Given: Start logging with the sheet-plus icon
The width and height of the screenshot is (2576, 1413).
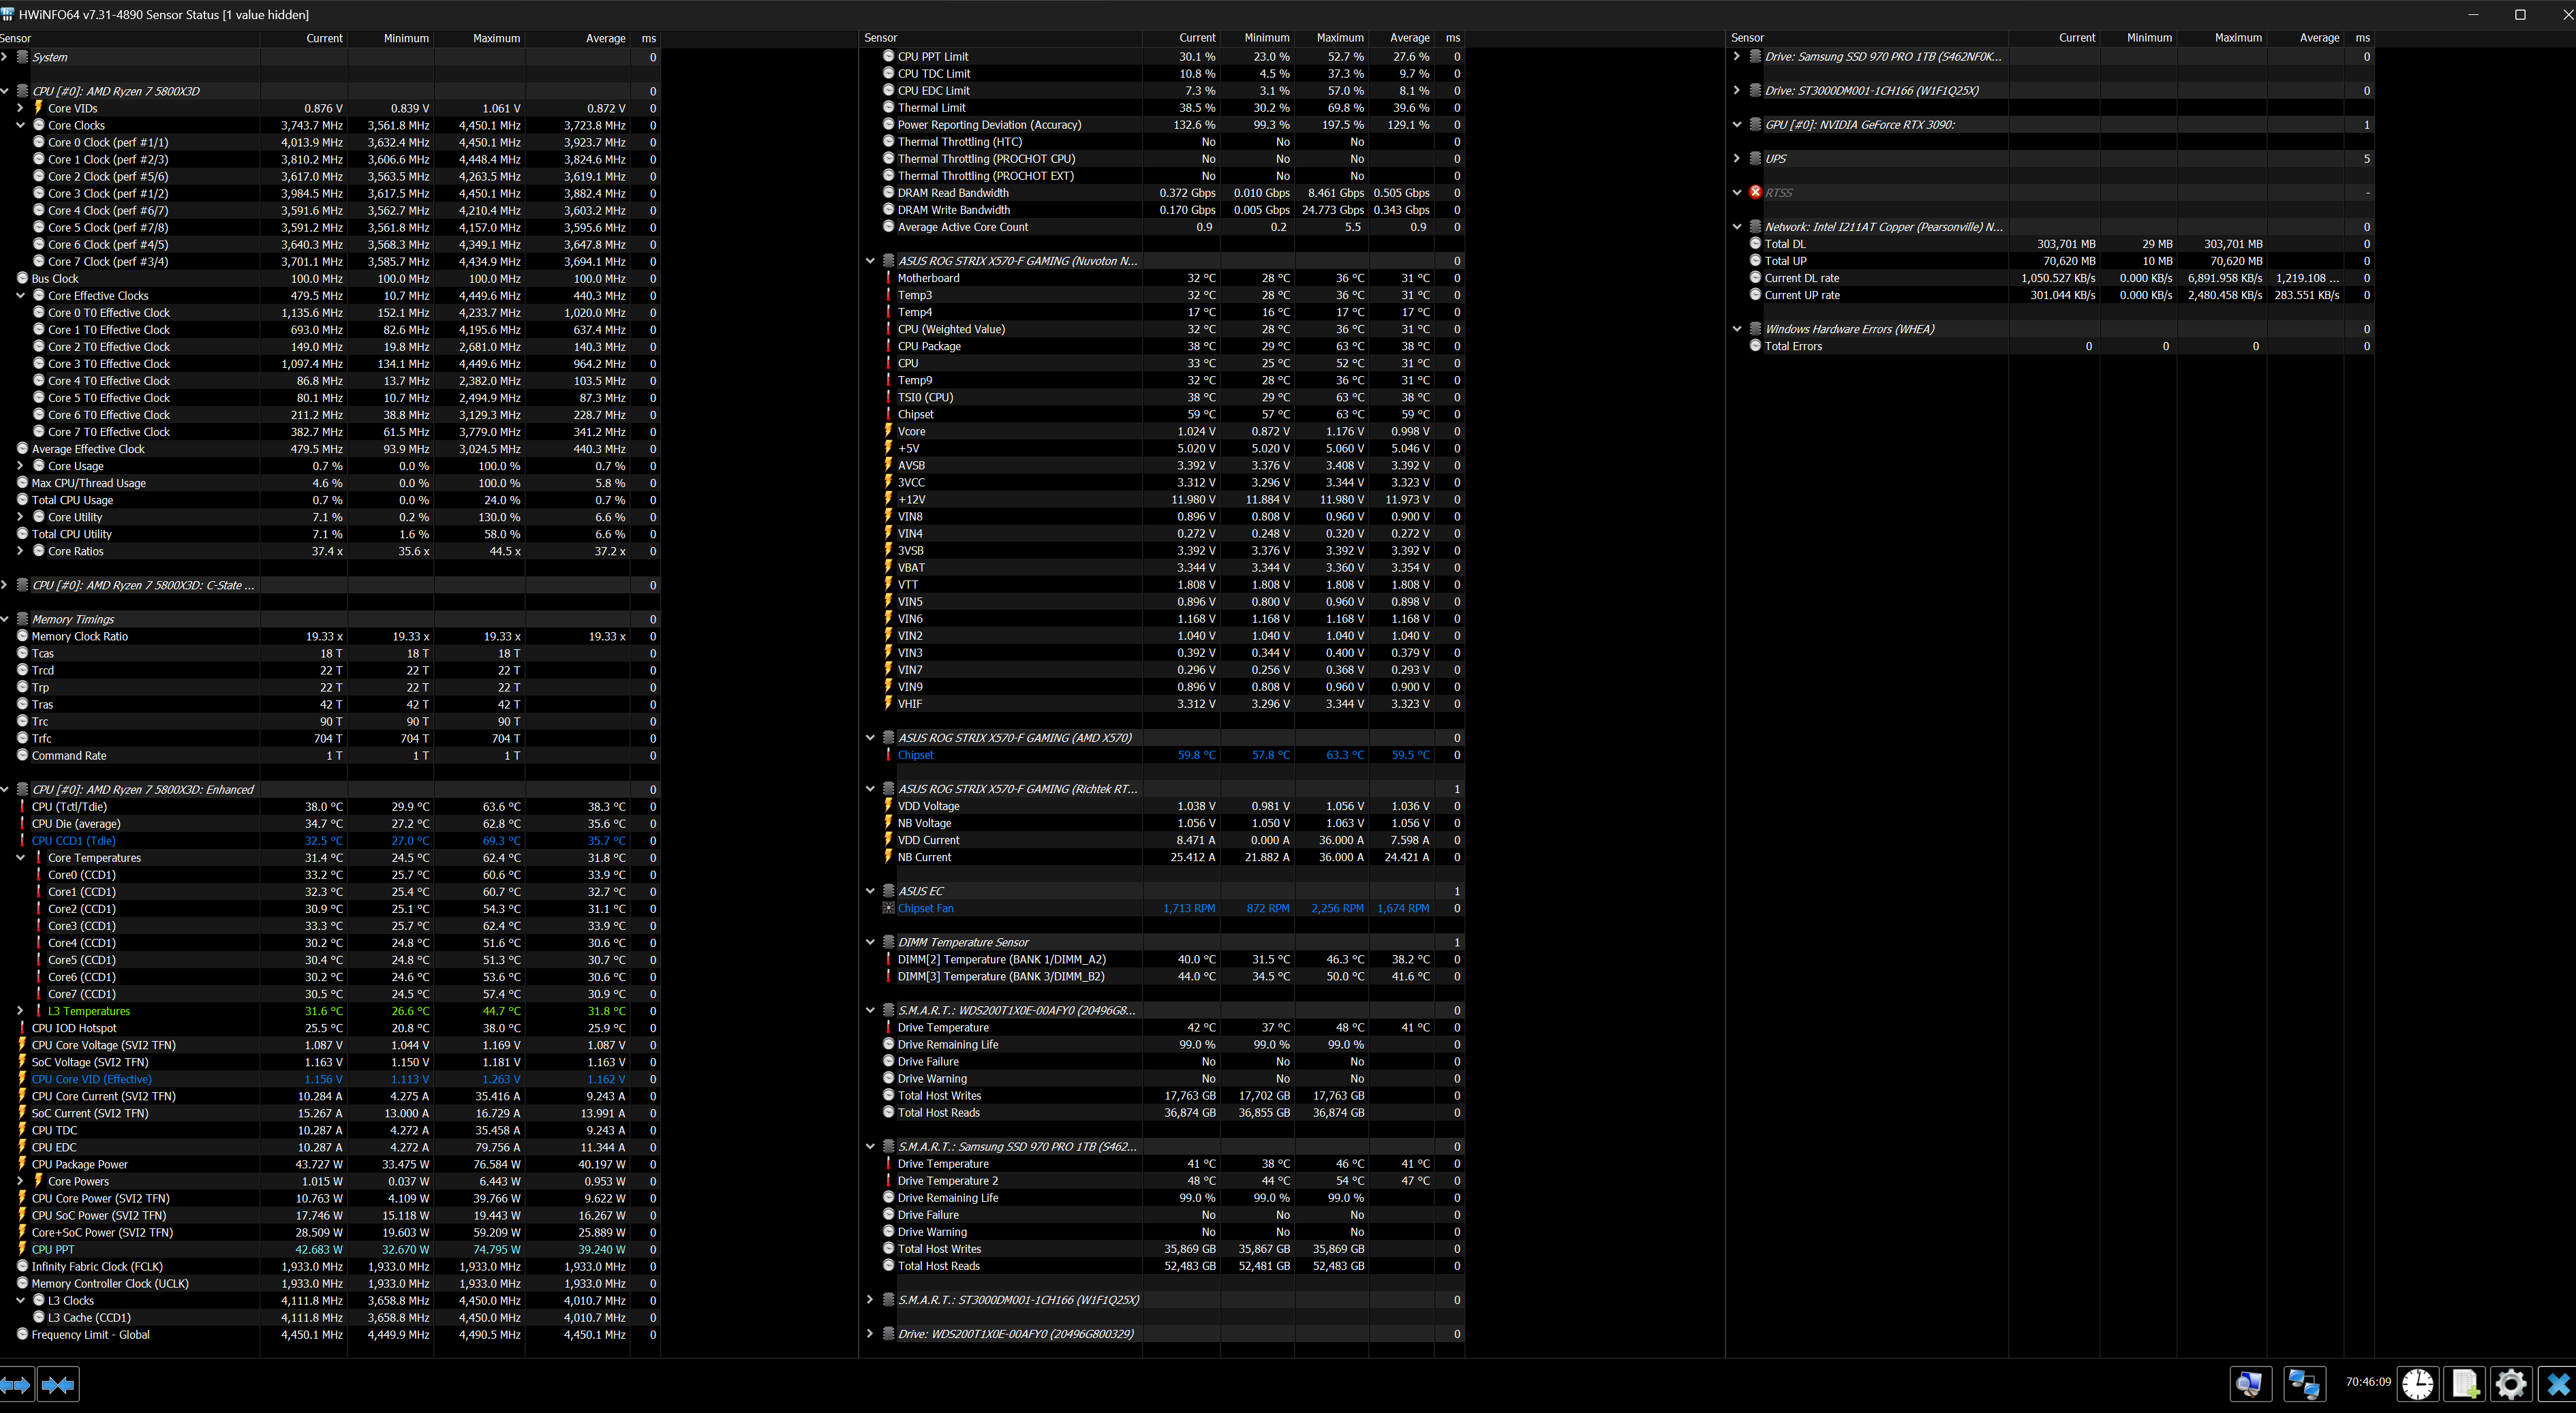Looking at the screenshot, I should pyautogui.click(x=2465, y=1384).
